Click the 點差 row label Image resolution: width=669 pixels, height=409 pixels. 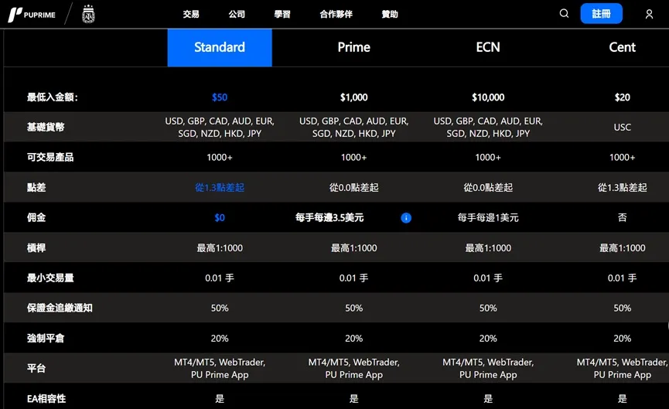(x=36, y=188)
